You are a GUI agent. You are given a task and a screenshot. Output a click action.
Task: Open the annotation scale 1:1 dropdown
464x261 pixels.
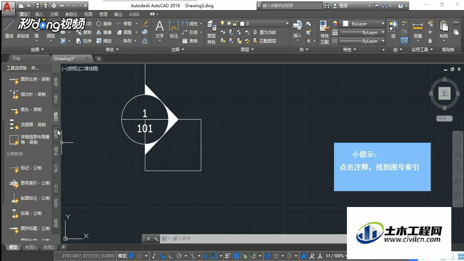point(336,256)
